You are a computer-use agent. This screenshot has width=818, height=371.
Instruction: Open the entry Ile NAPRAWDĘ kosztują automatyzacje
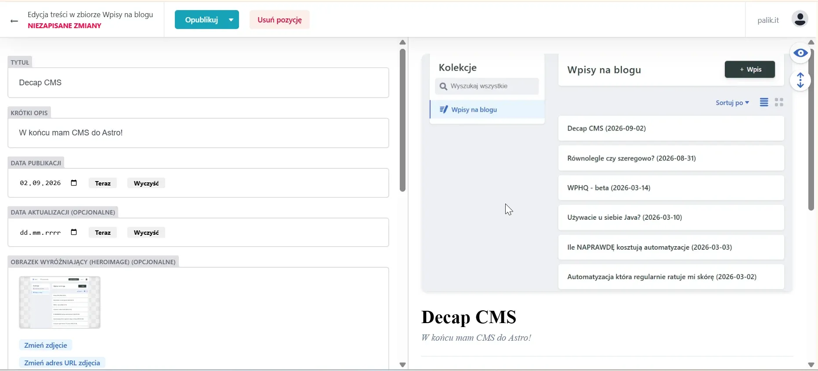671,247
